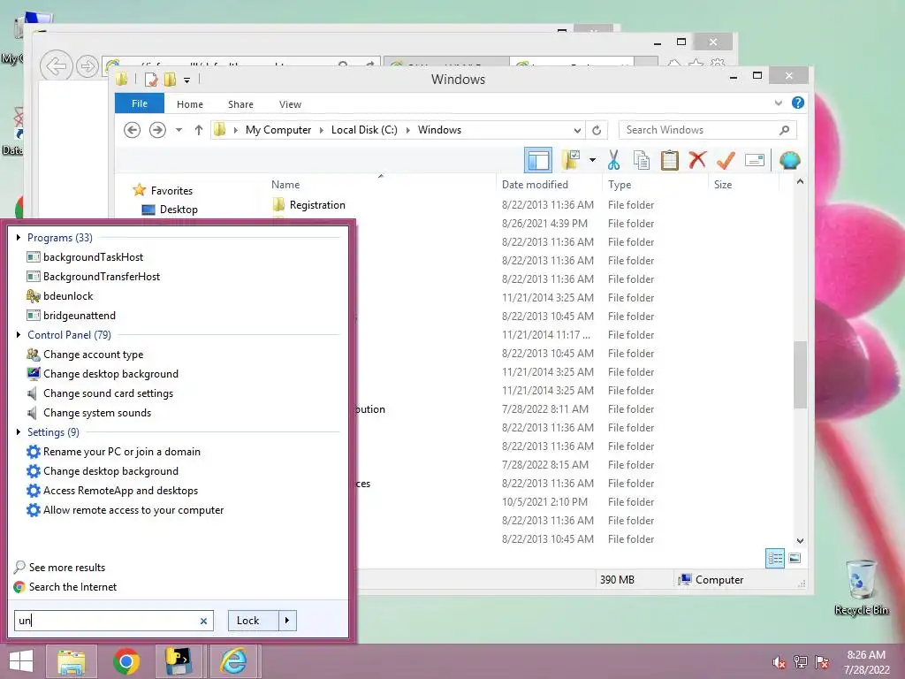Image resolution: width=905 pixels, height=679 pixels.
Task: Open Internet Explorer from the taskbar
Action: pyautogui.click(x=233, y=661)
